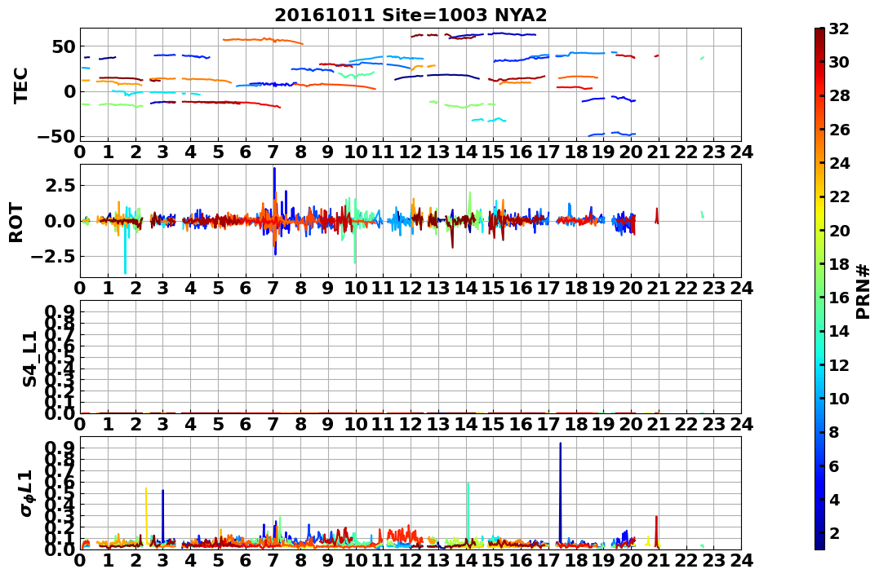Select the red σφL1 spike near hour 21
Screen dimensions: 879x578
(x=656, y=531)
